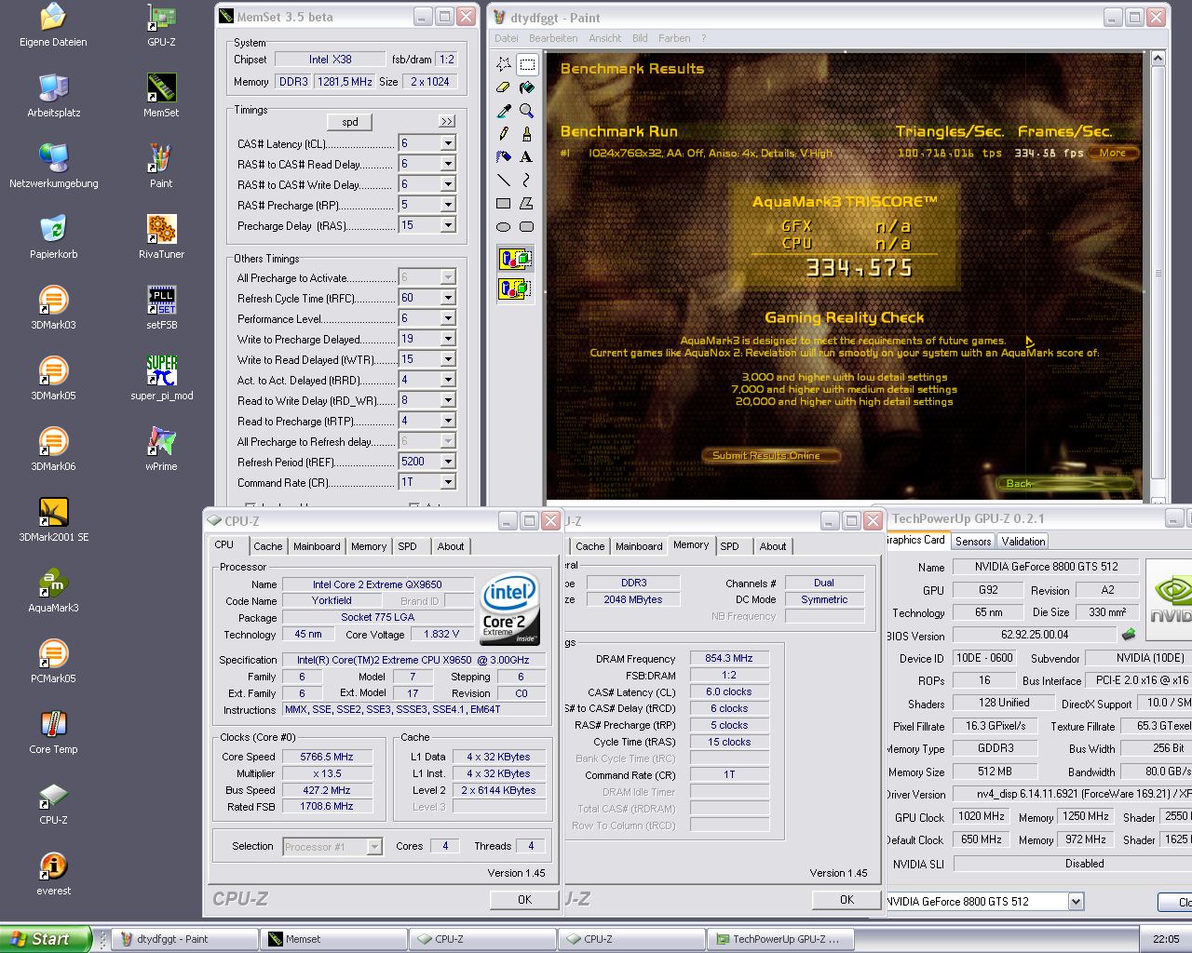Click the Core Speed value field in CPU-Z
The width and height of the screenshot is (1192, 953).
point(327,757)
